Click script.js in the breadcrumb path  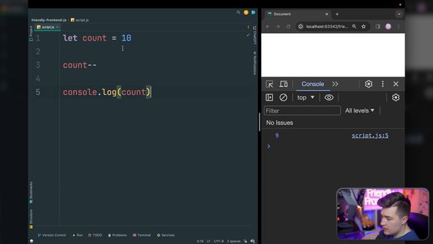pyautogui.click(x=80, y=20)
